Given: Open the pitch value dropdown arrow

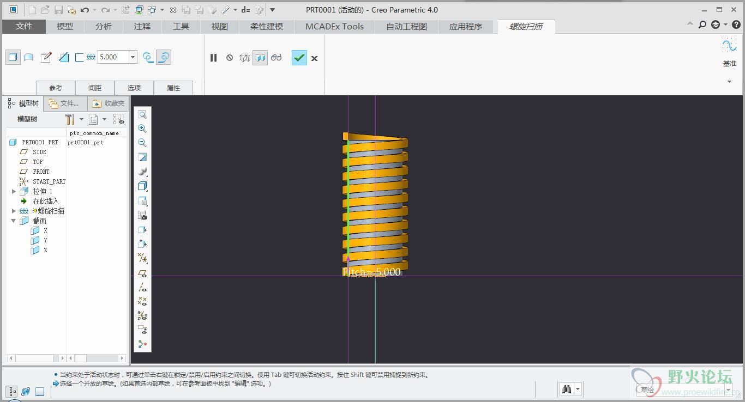Looking at the screenshot, I should [x=133, y=57].
